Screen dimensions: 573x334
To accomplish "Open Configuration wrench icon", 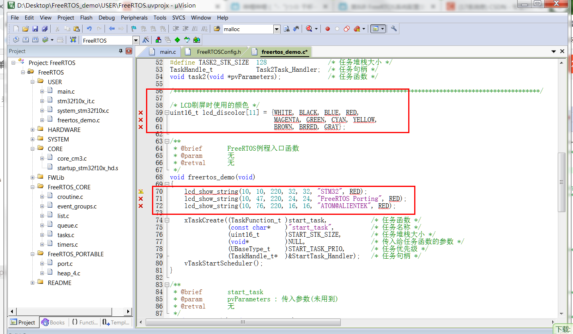I will coord(394,29).
